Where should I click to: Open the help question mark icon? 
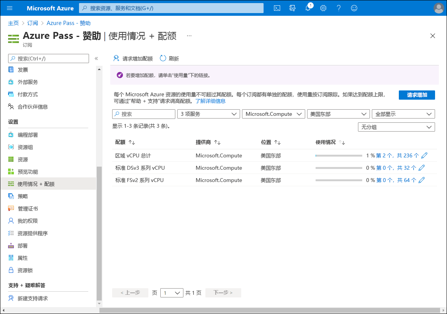coord(339,8)
